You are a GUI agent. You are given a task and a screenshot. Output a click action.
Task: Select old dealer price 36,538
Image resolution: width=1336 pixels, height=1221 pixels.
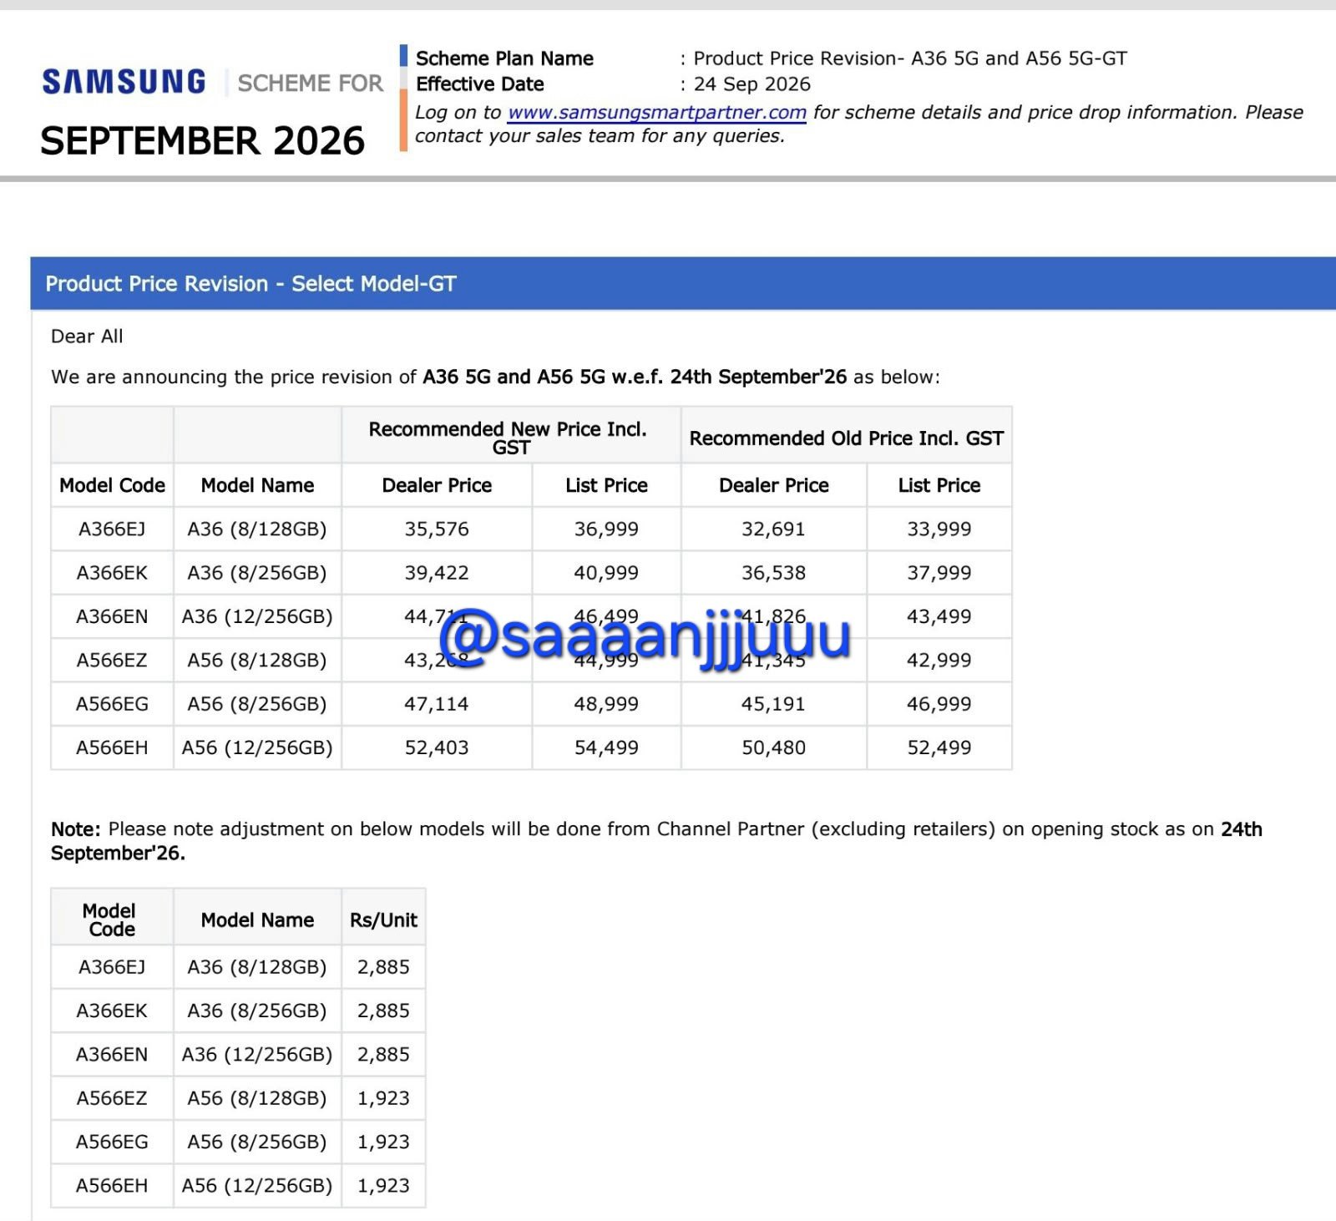click(773, 573)
